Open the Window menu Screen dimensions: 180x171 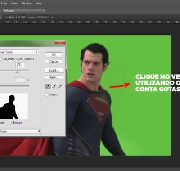(27, 3)
